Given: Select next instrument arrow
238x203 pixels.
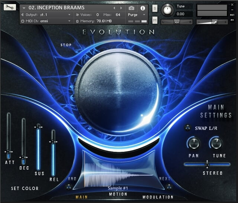Looking at the screenshot, I should click(x=121, y=8).
